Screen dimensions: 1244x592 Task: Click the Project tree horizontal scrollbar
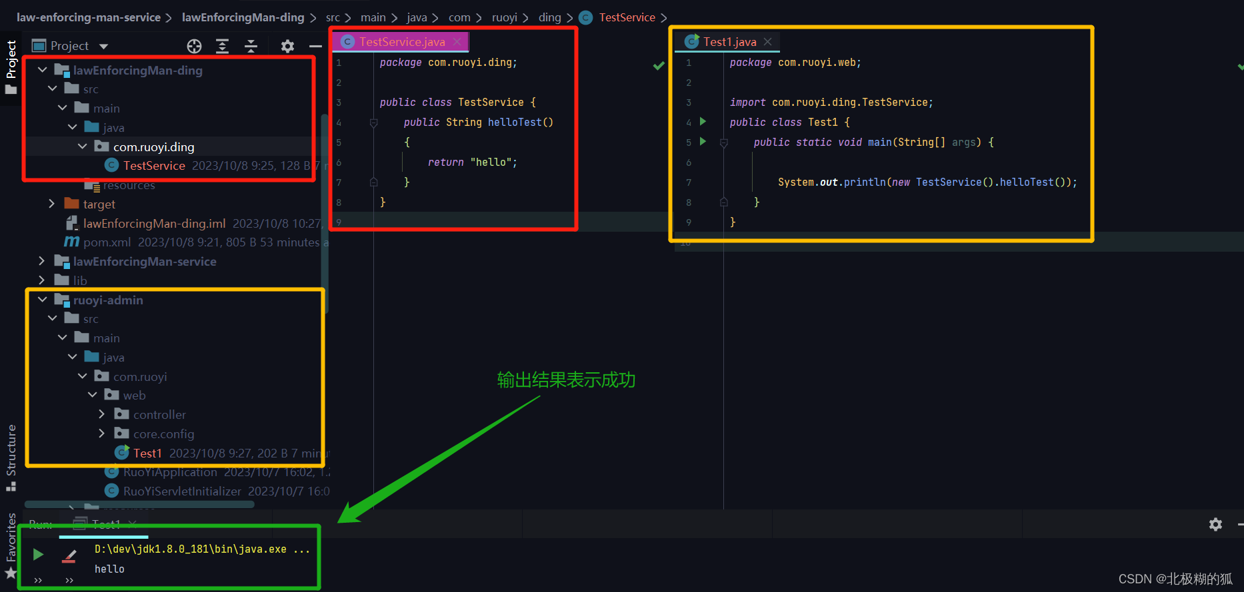(x=139, y=504)
